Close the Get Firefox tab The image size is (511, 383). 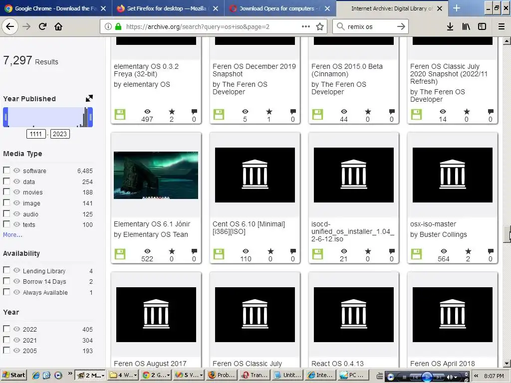coord(216,8)
